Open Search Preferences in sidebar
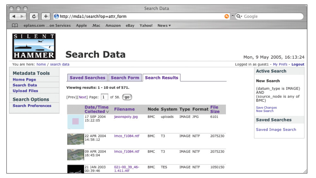The height and width of the screenshot is (178, 316). (x=32, y=106)
